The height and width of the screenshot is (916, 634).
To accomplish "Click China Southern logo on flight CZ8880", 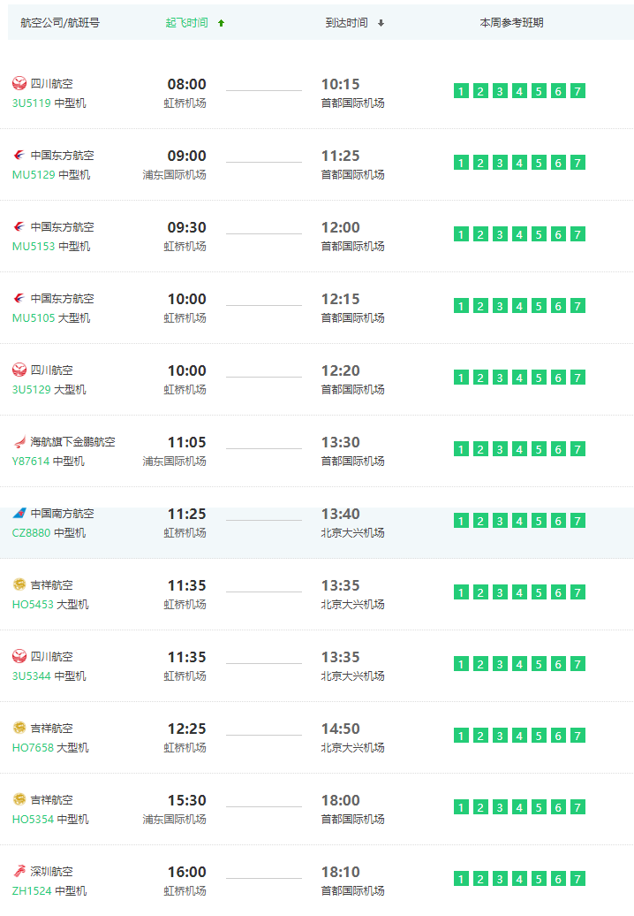I will [19, 514].
